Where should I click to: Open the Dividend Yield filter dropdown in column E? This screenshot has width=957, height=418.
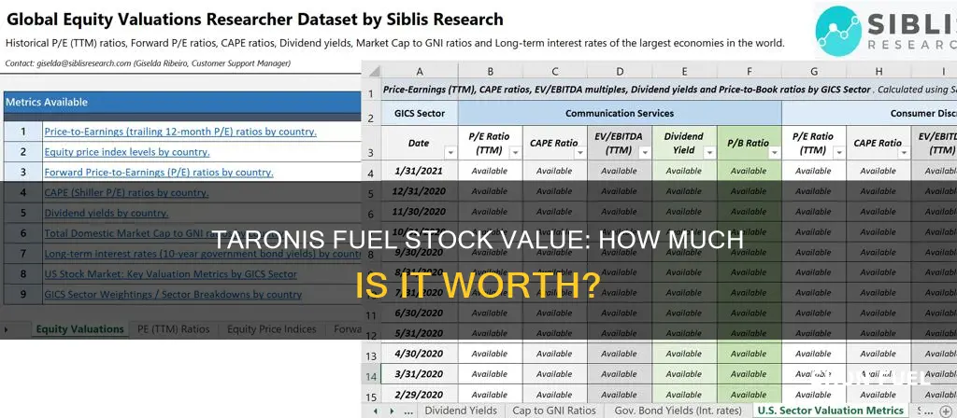point(709,153)
